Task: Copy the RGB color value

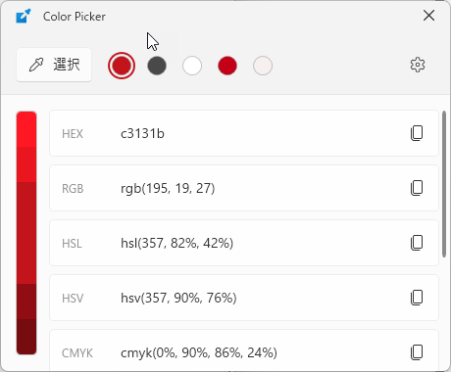Action: (417, 188)
